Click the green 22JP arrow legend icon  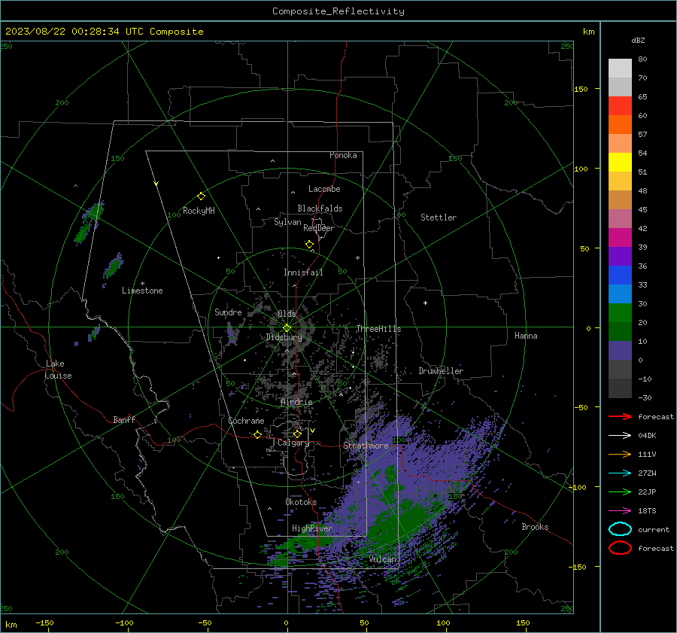tap(620, 491)
